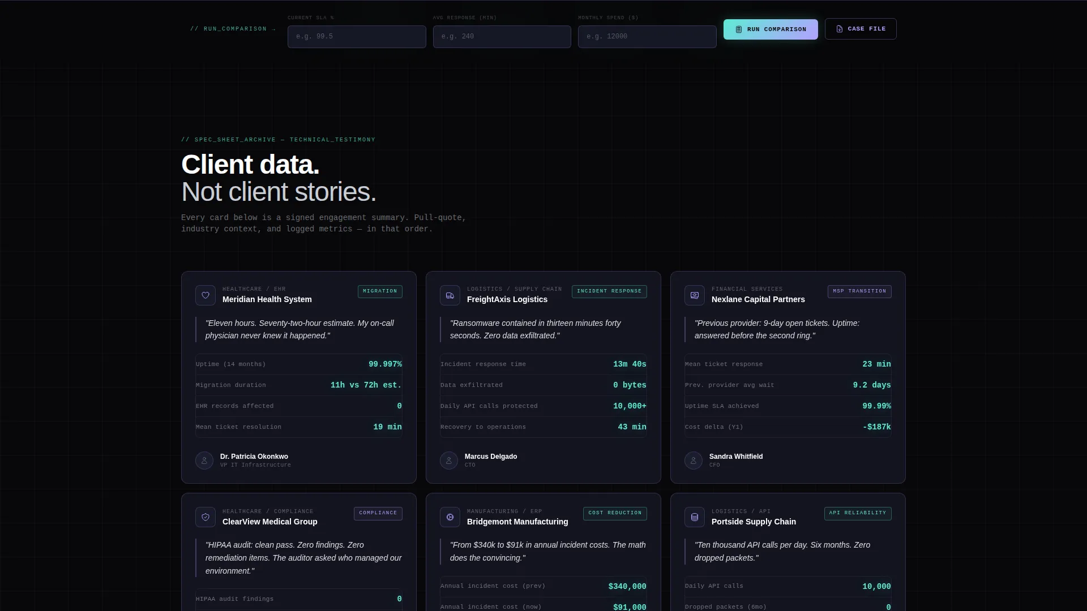The height and width of the screenshot is (611, 1087).
Task: Click the // RUN_COMPARISON → label
Action: 233,29
